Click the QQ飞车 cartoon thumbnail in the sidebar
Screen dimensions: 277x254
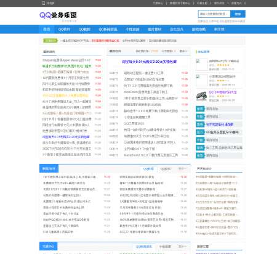[201, 96]
